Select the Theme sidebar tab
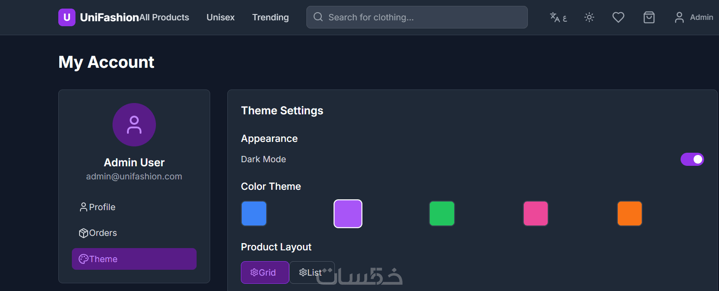This screenshot has height=291, width=719. coord(134,259)
